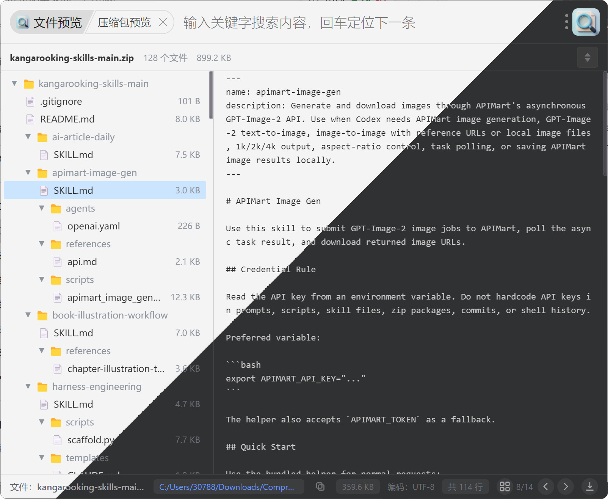Collapse the harness-engineering folder
This screenshot has width=608, height=499.
[x=28, y=386]
